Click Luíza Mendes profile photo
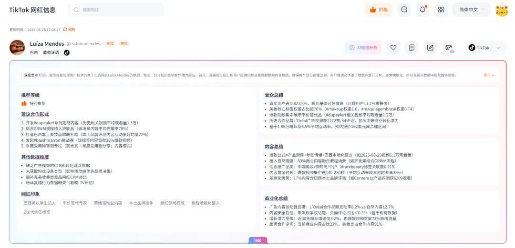The image size is (515, 248). [x=17, y=48]
